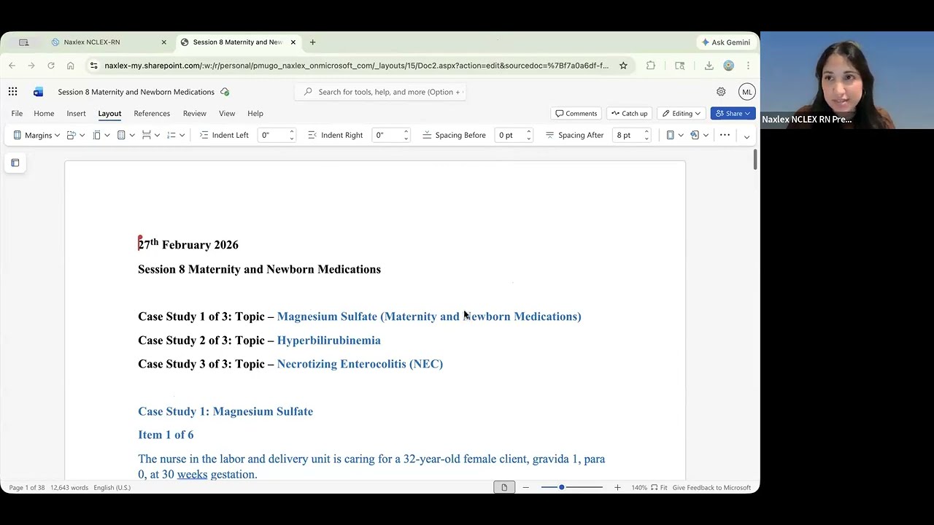Click the Spacing Before value field

[x=509, y=135]
